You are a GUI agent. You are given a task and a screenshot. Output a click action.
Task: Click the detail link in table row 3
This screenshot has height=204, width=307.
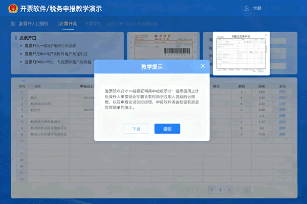pyautogui.click(x=282, y=104)
